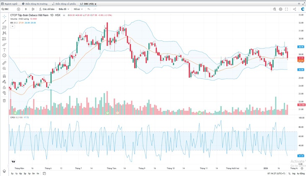Toggle tự động auto scale
Viewport: 306px width, 176px height.
click(x=301, y=173)
